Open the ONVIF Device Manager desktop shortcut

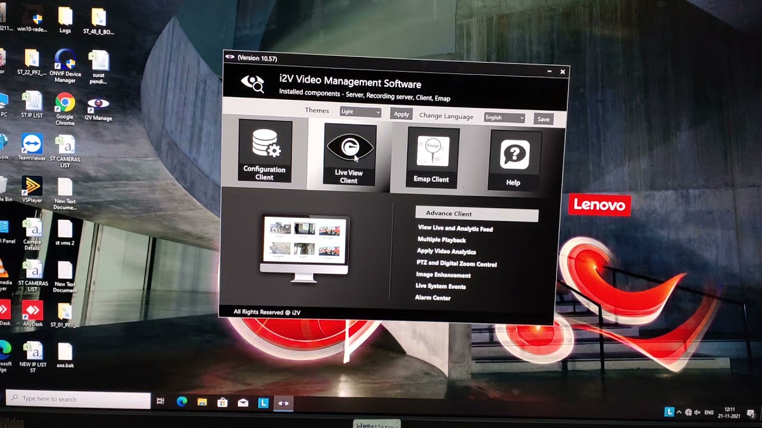click(x=65, y=66)
